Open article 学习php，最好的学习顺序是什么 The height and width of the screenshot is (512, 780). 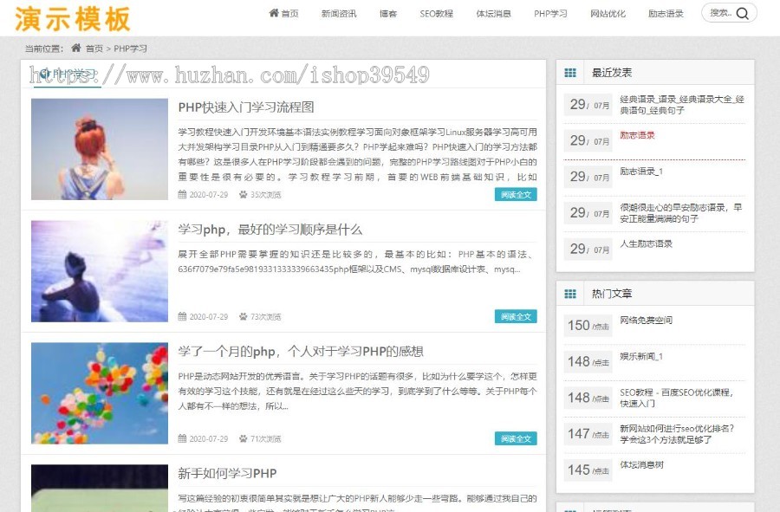(x=270, y=230)
